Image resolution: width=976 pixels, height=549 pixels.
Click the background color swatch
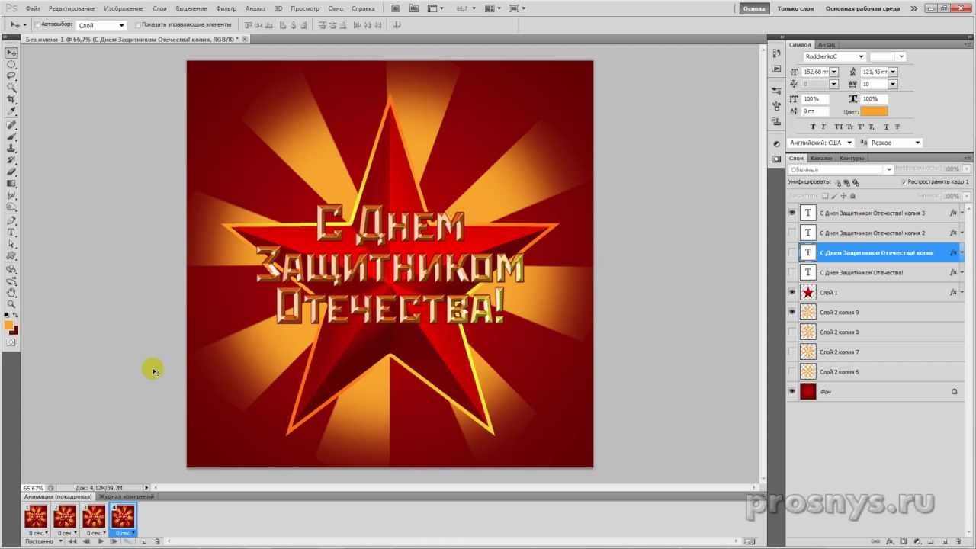pyautogui.click(x=15, y=331)
